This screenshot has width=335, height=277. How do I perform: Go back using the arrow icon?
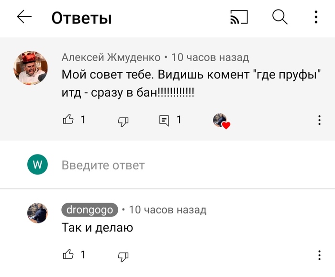(24, 18)
